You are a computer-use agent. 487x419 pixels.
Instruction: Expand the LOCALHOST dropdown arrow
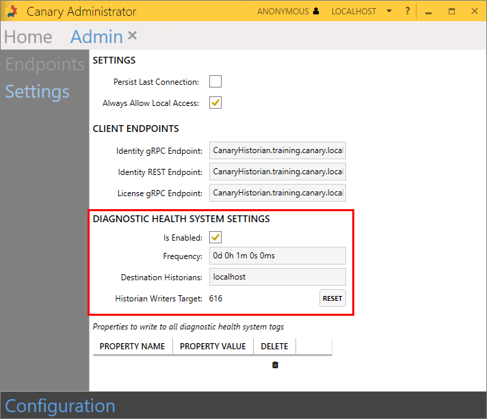click(x=389, y=12)
